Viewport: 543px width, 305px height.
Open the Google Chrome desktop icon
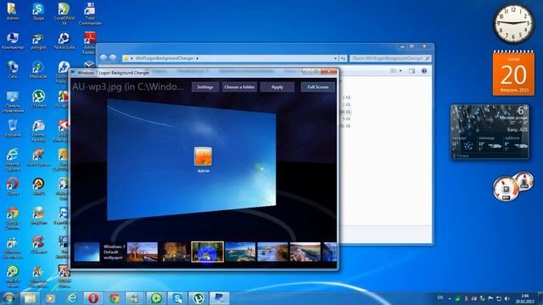[x=13, y=219]
